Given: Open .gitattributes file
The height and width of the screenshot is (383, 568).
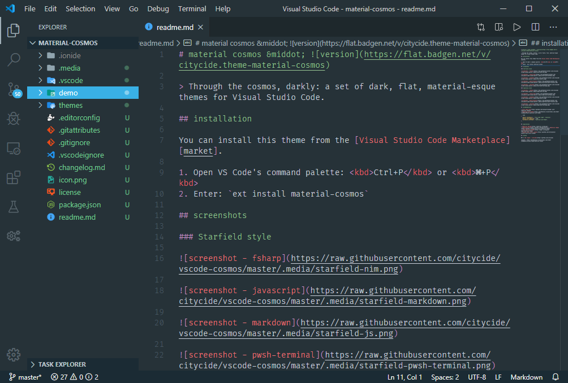Looking at the screenshot, I should coord(83,130).
